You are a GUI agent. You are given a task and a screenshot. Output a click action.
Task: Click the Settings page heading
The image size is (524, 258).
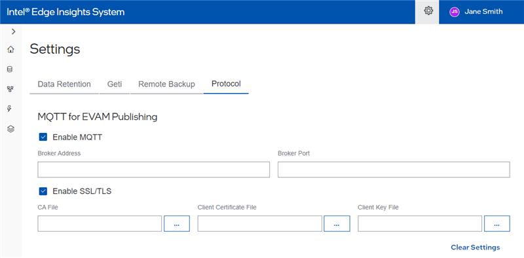[55, 50]
